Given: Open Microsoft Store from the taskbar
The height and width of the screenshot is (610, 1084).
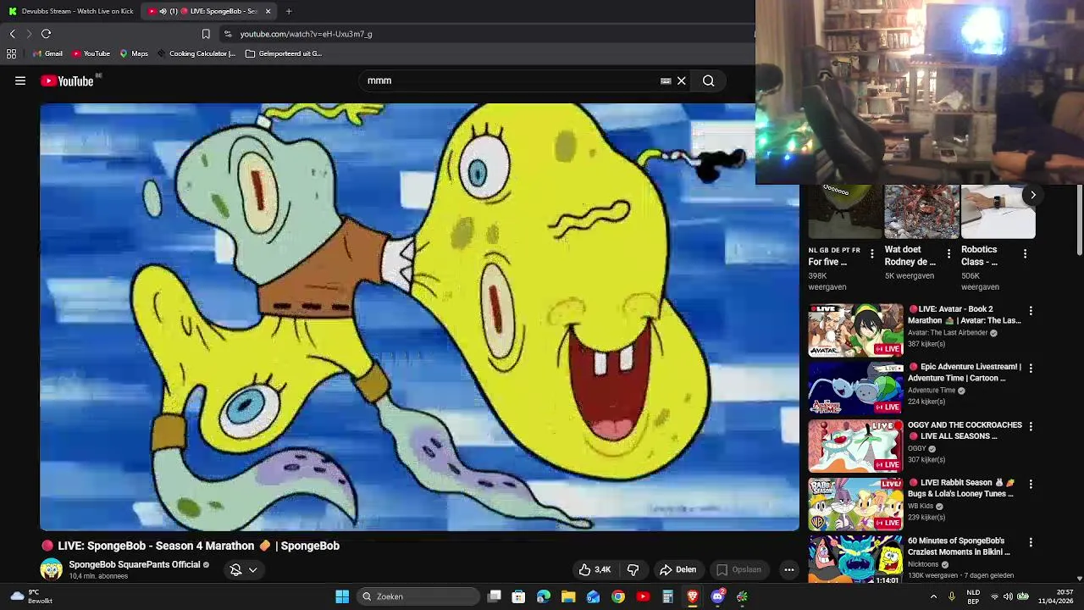Looking at the screenshot, I should [519, 596].
